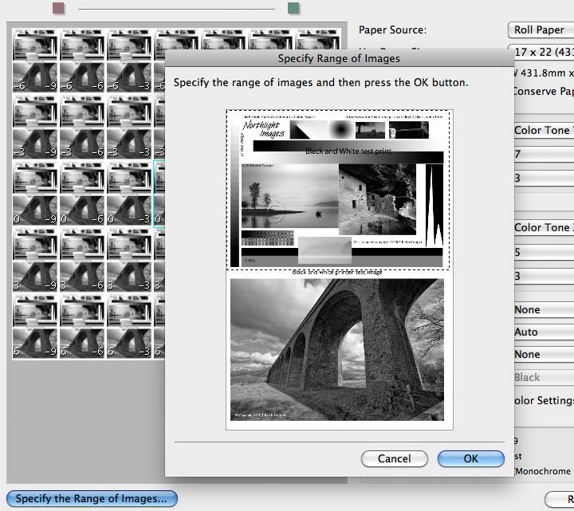Click the reddish-pink color swatch at top
Screen dimensions: 574x511
point(58,8)
